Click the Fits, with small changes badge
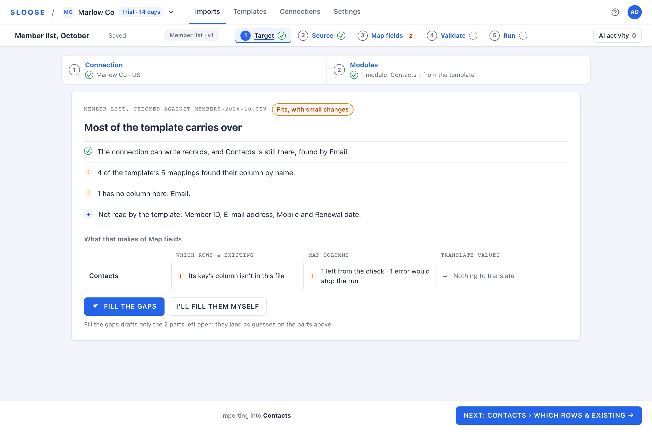This screenshot has width=652, height=438. tap(312, 109)
